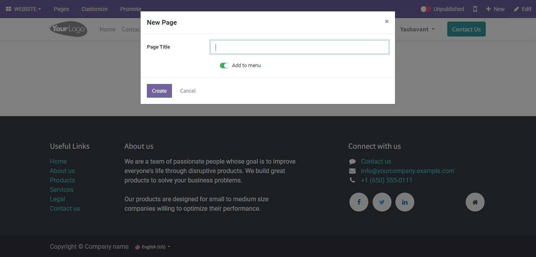The width and height of the screenshot is (536, 257).
Task: Click the mobile preview phone icon
Action: click(x=475, y=9)
